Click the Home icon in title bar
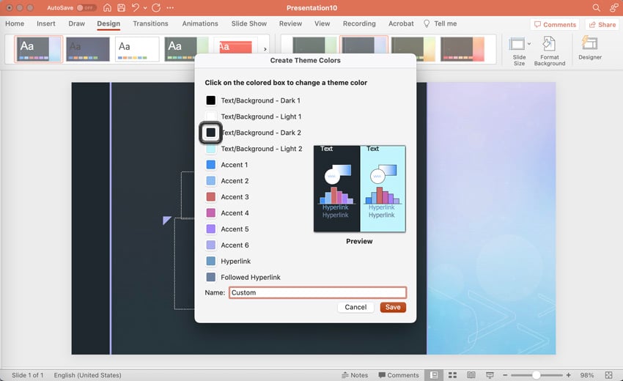Viewport: 623px width, 381px height. (x=108, y=7)
